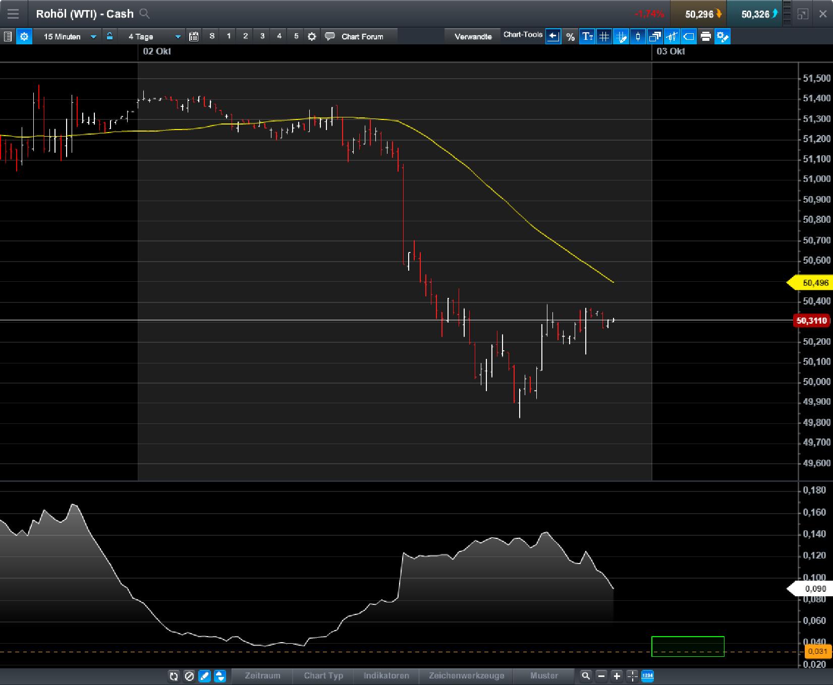
Task: Click the zoom out minus control
Action: click(601, 676)
